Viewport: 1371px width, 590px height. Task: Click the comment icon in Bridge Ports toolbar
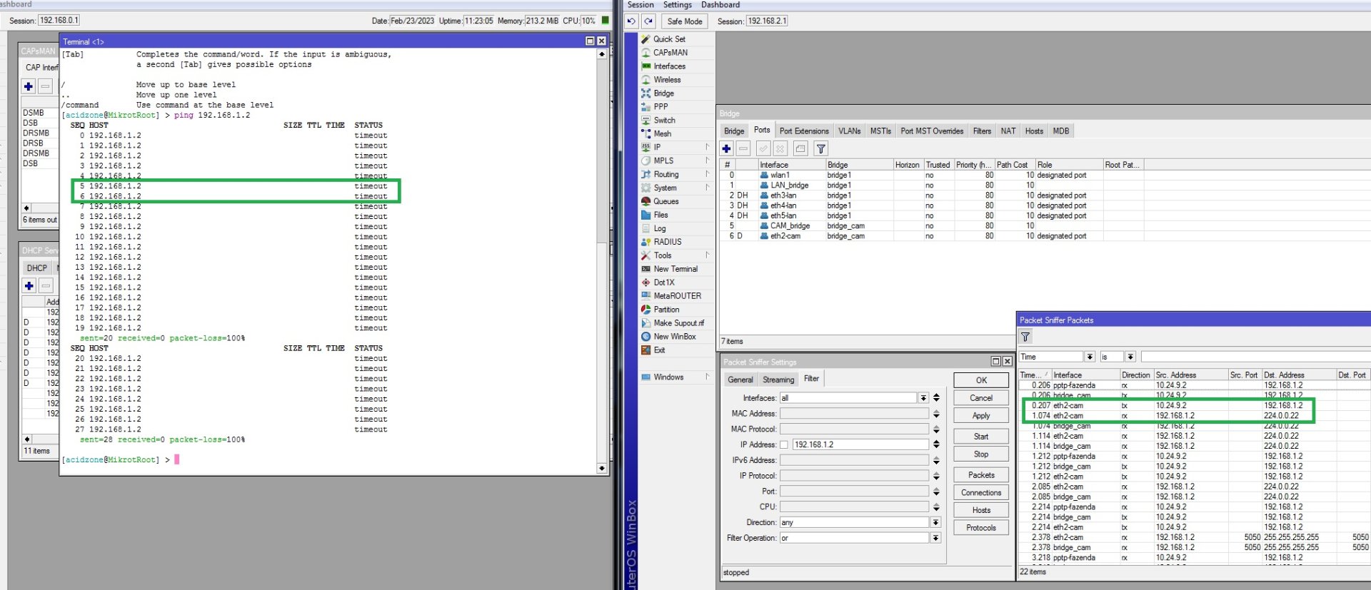click(800, 148)
